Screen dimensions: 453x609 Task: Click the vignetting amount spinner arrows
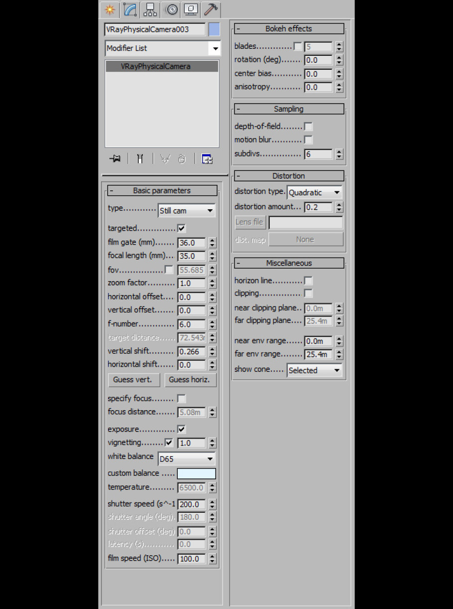coord(213,443)
